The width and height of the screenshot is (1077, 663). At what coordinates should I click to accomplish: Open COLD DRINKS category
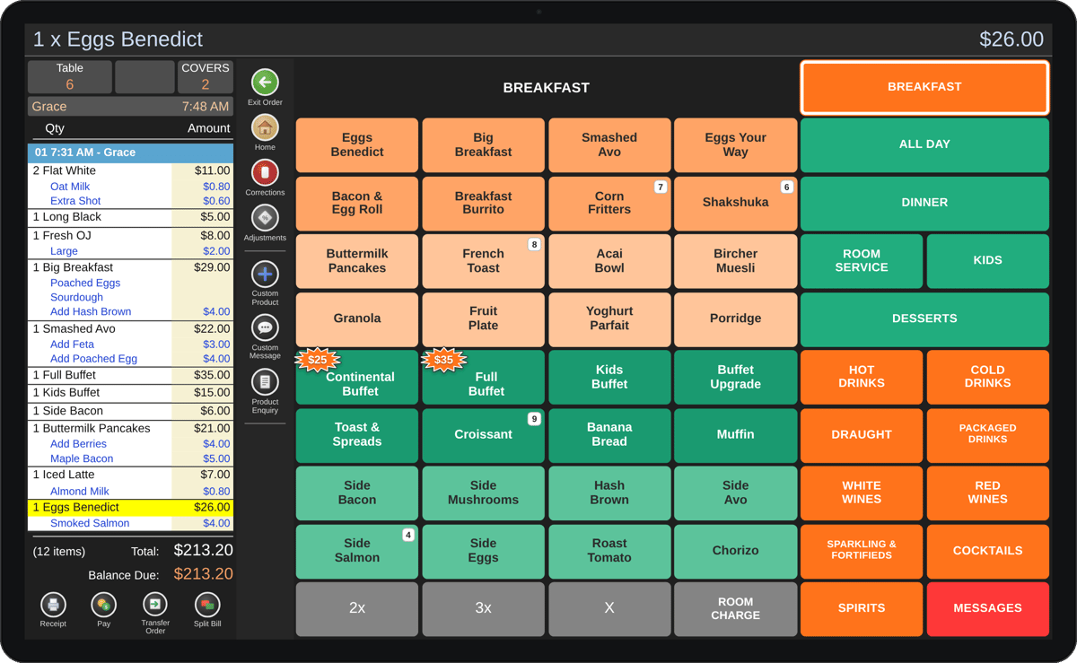987,376
